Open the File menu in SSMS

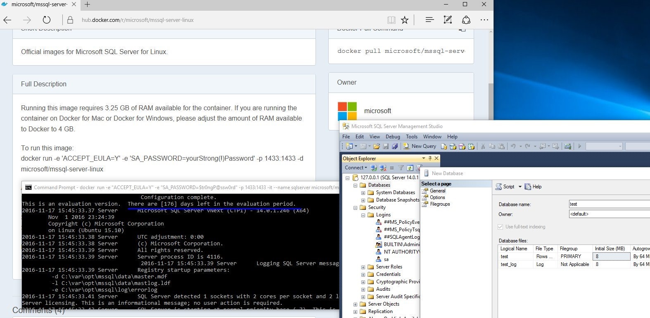346,137
